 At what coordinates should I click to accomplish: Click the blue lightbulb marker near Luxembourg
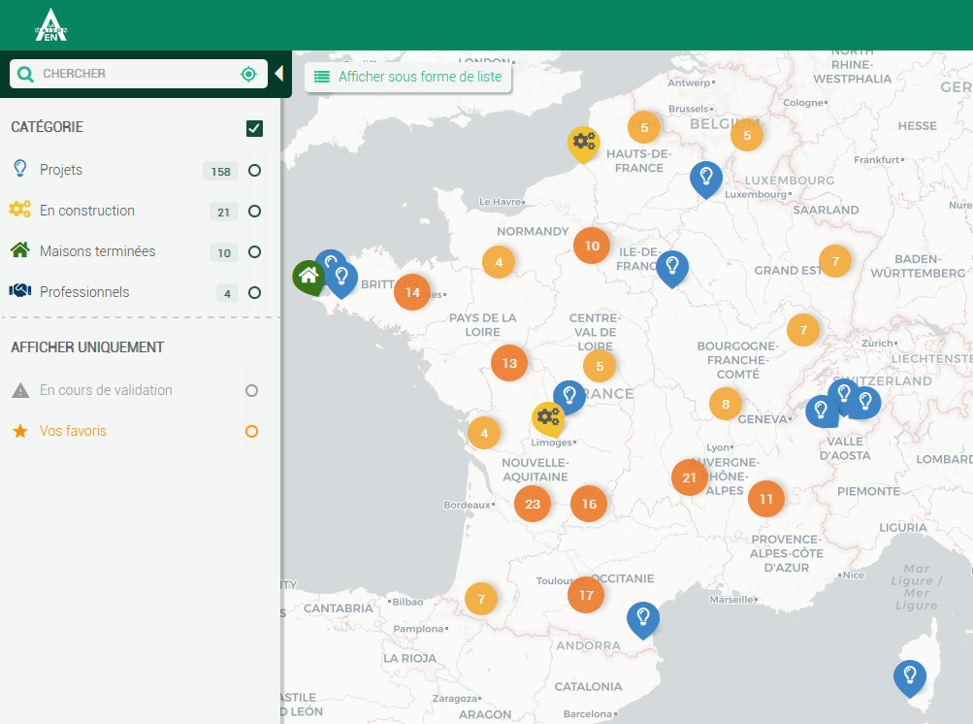point(705,178)
